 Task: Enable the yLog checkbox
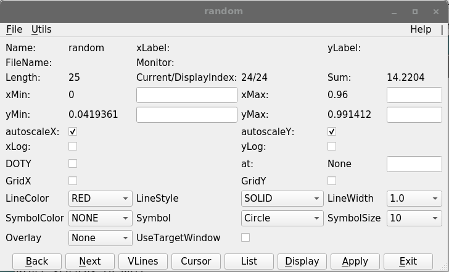click(332, 146)
